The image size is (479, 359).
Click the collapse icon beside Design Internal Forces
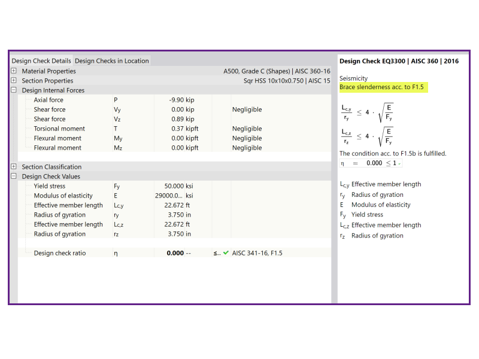pos(13,90)
